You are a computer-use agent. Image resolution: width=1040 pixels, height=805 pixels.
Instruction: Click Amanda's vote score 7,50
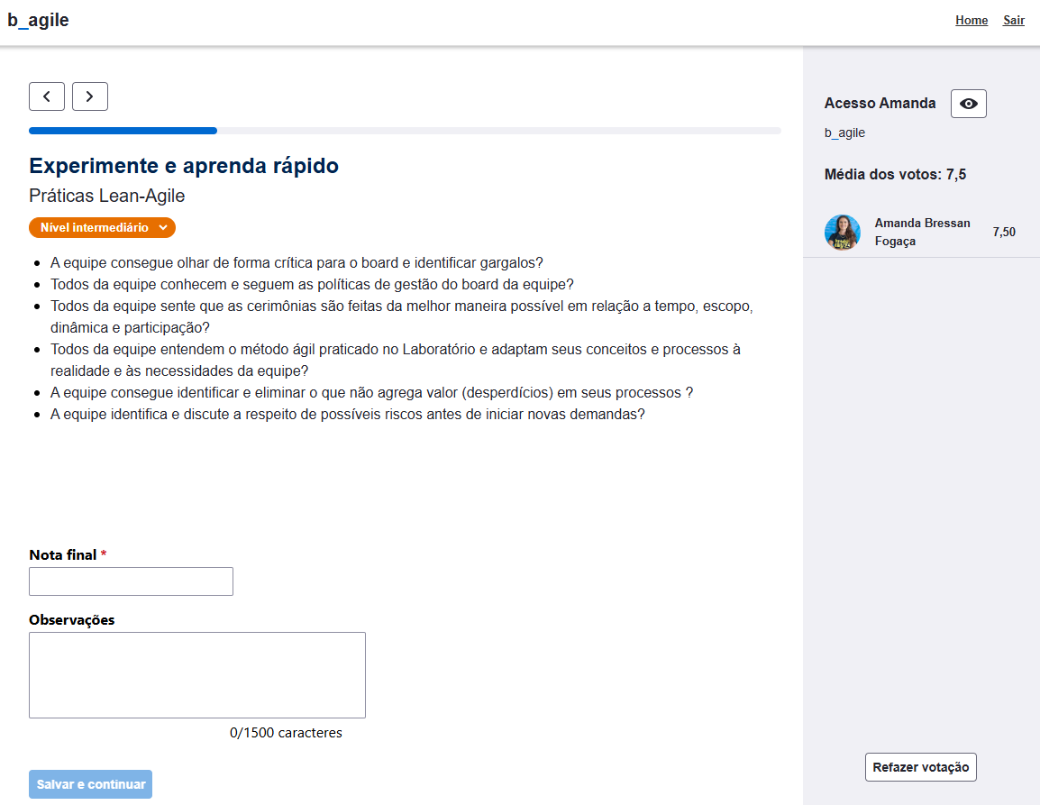coord(1004,233)
